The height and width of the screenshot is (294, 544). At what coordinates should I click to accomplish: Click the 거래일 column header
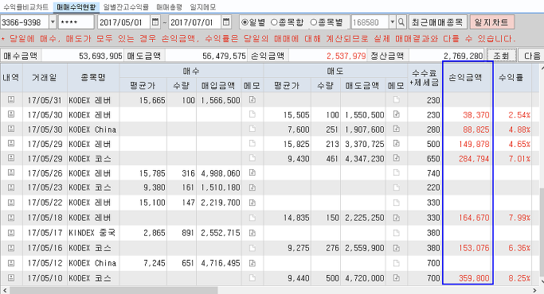[x=45, y=78]
